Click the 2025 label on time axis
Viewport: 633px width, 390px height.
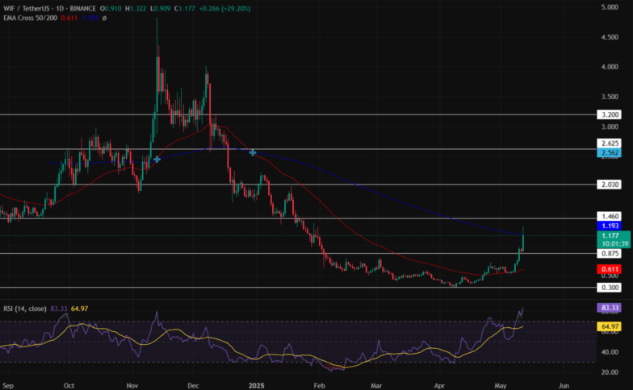pyautogui.click(x=257, y=385)
